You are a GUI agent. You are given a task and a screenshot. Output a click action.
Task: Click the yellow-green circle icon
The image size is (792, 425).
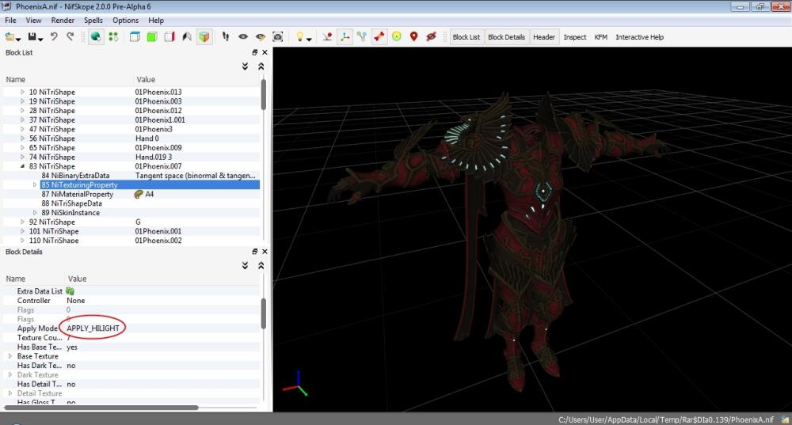(397, 36)
